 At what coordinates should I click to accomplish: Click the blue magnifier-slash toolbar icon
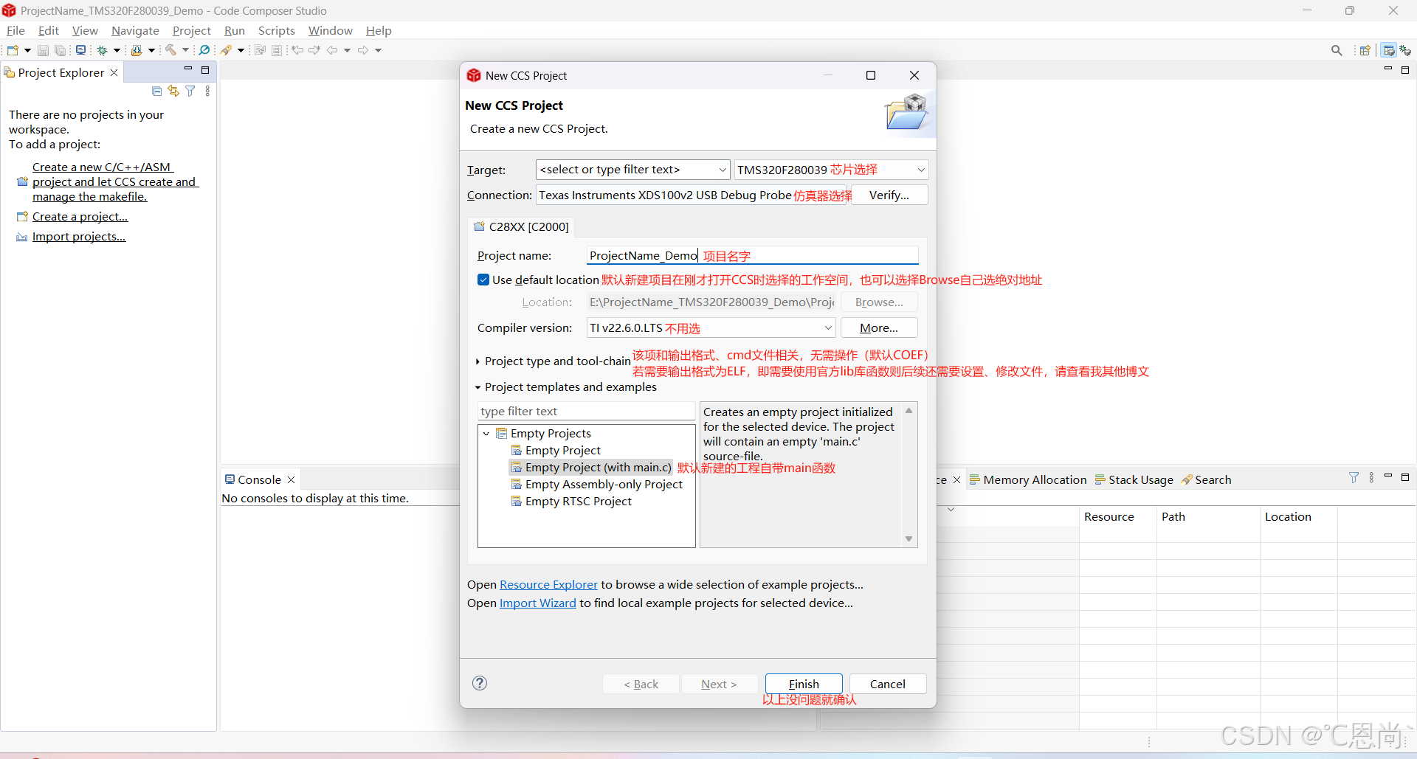click(x=204, y=50)
